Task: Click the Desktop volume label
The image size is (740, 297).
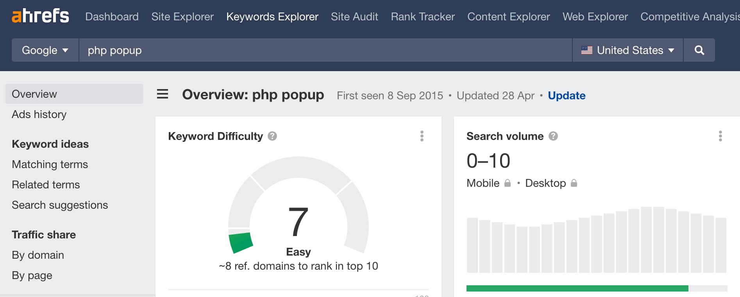Action: pos(545,183)
